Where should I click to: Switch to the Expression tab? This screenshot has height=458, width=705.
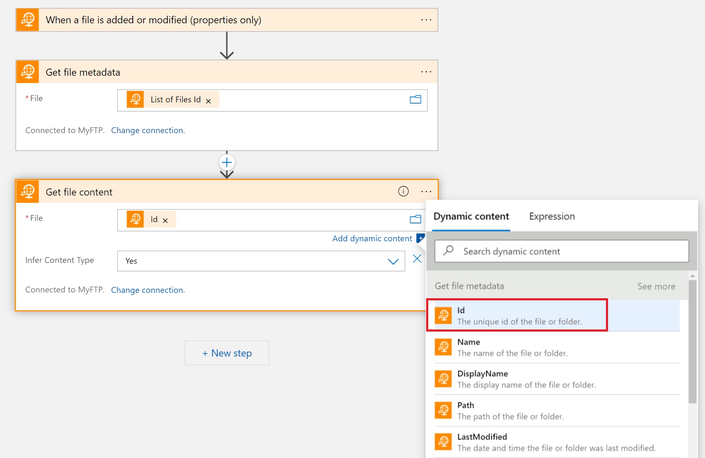click(x=551, y=216)
